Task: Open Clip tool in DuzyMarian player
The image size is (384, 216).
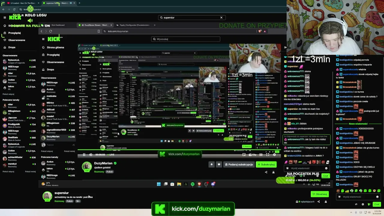Action: 253,154
